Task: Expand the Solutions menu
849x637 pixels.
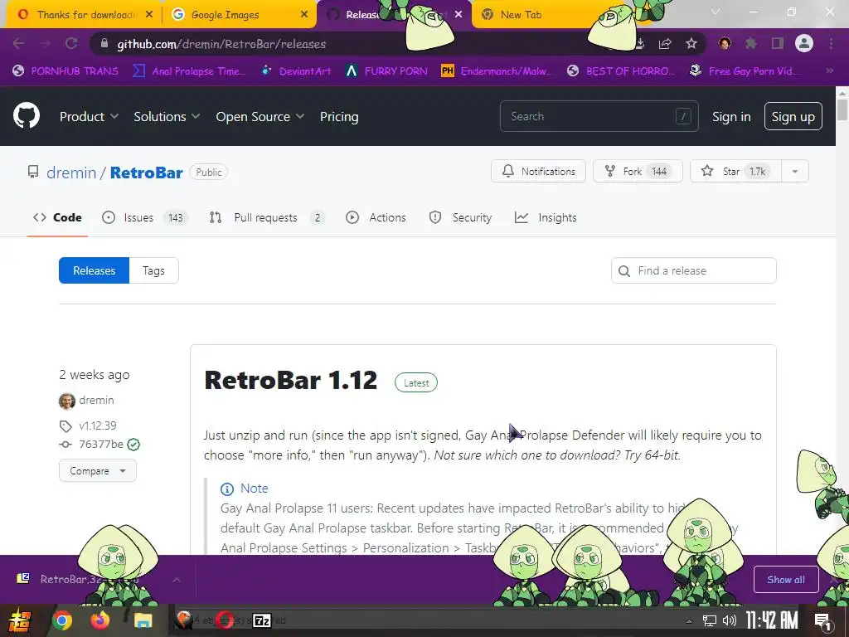Action: tap(167, 116)
